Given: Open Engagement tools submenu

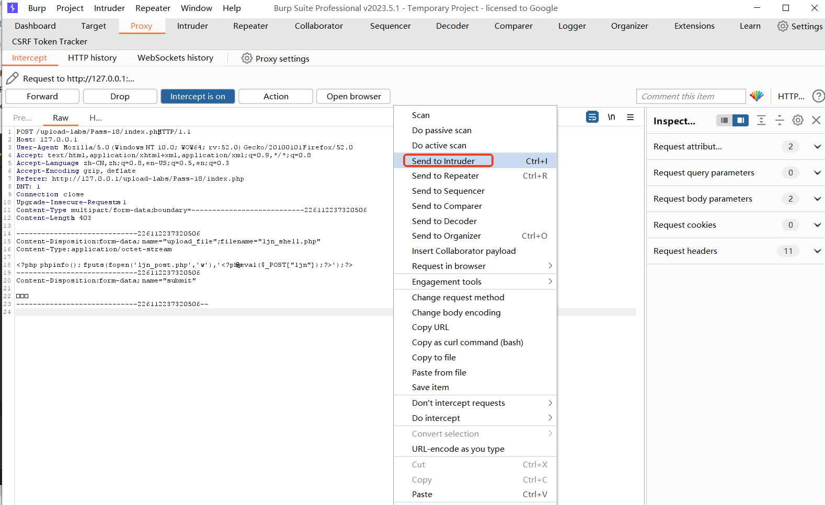Looking at the screenshot, I should (475, 282).
